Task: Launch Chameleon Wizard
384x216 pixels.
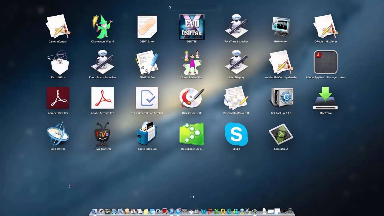Action: coord(102,27)
